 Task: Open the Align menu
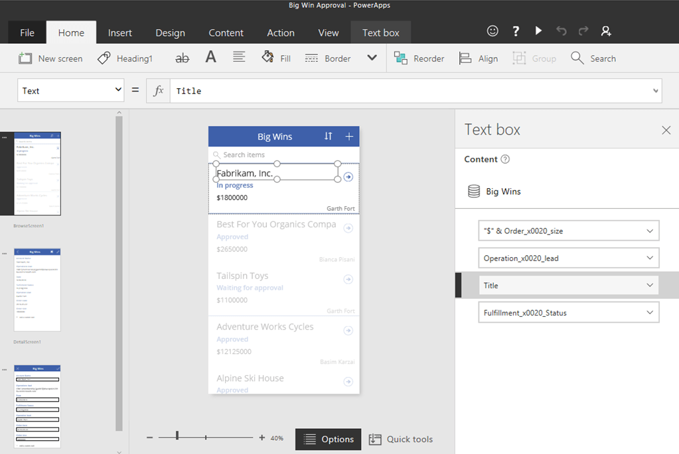[x=479, y=58]
